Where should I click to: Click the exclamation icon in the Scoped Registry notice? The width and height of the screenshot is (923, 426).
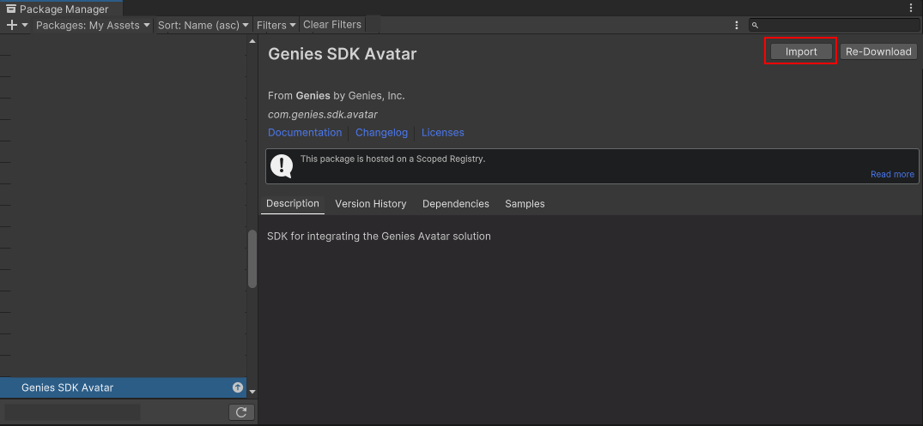[x=282, y=165]
